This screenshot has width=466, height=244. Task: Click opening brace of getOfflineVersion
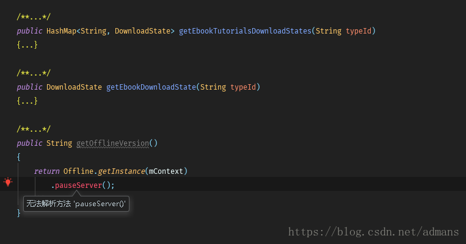pyautogui.click(x=19, y=157)
